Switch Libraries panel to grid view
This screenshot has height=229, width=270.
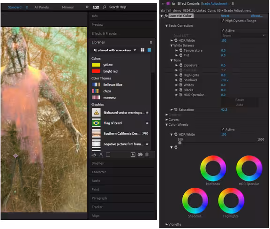(142, 50)
